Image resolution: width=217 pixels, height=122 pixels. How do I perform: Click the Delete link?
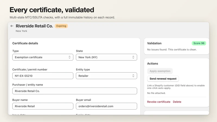click(177, 102)
